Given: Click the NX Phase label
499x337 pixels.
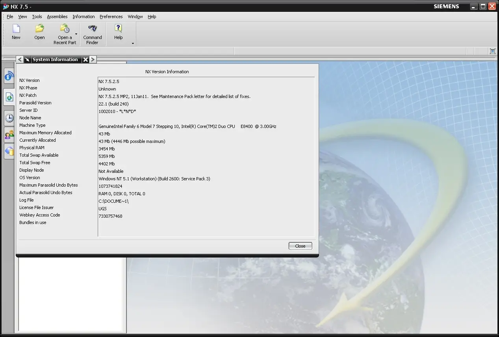Looking at the screenshot, I should (28, 88).
